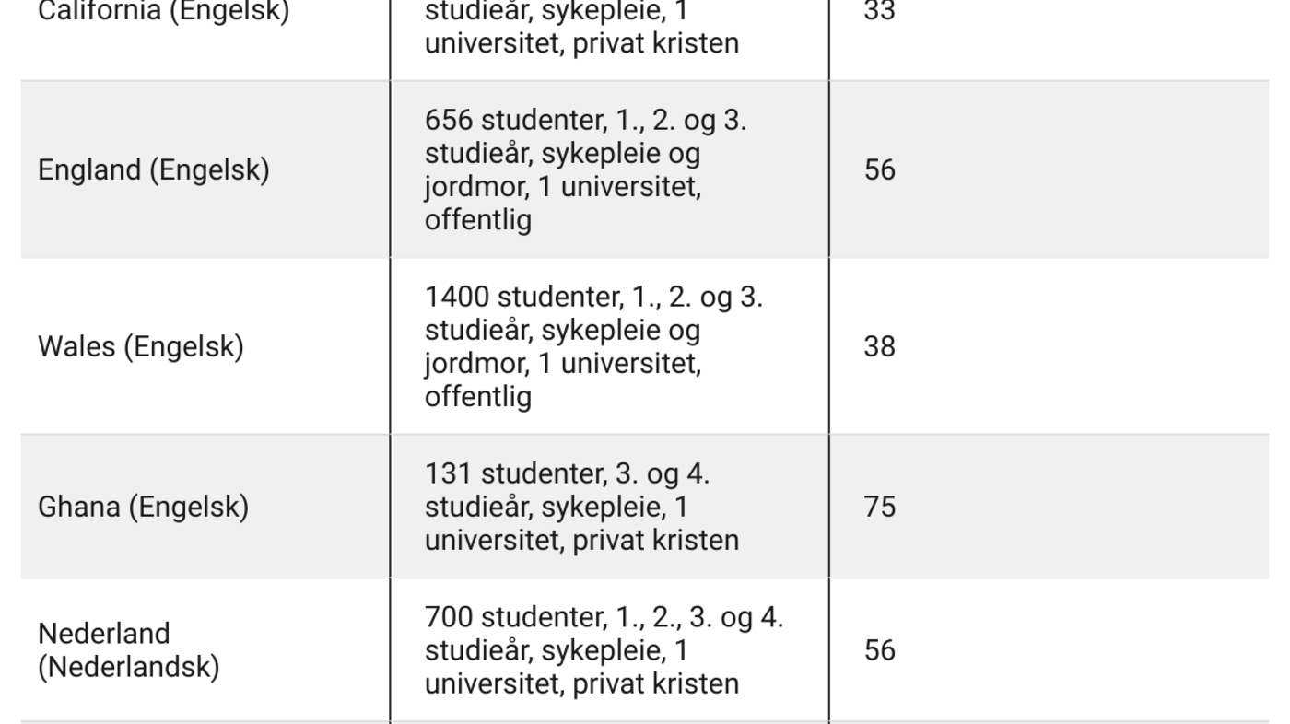Viewport: 1290px width, 724px height.
Task: Click the 700 studenter description cell
Action: [x=609, y=650]
